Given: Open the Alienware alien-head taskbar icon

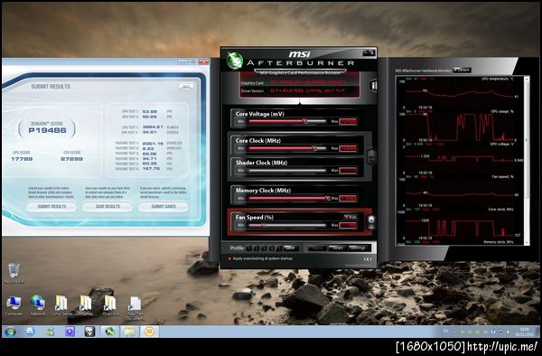Looking at the screenshot, I should (x=89, y=332).
